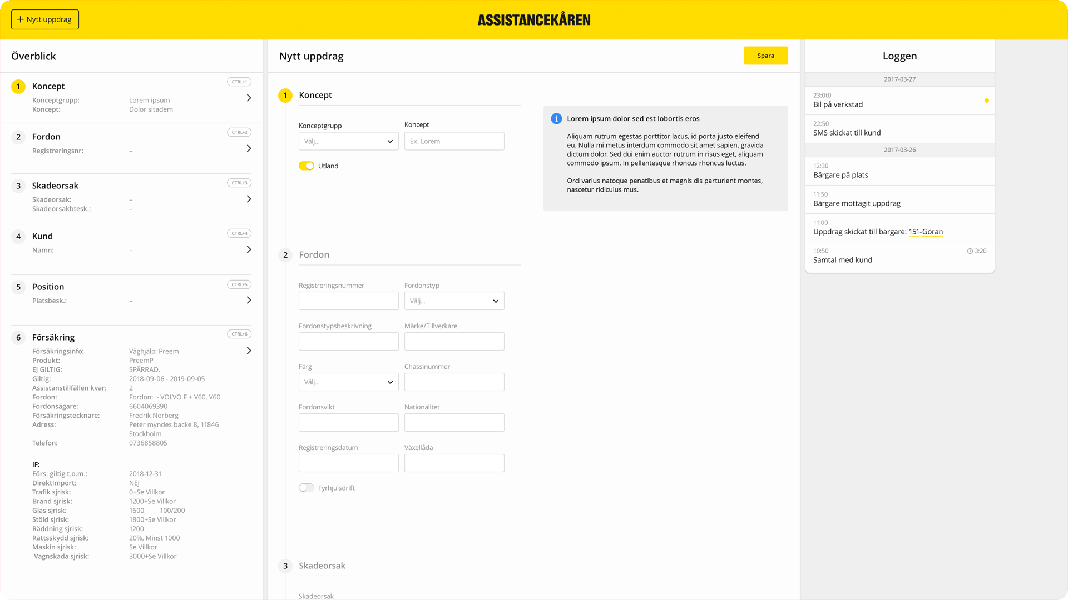Select Försäkring section in Överblick

click(x=131, y=447)
